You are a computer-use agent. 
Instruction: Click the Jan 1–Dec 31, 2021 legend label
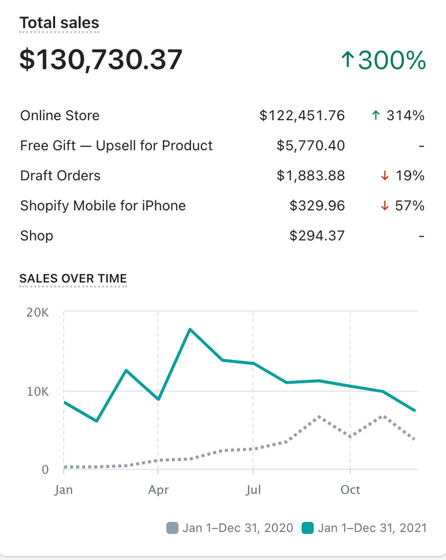372,528
